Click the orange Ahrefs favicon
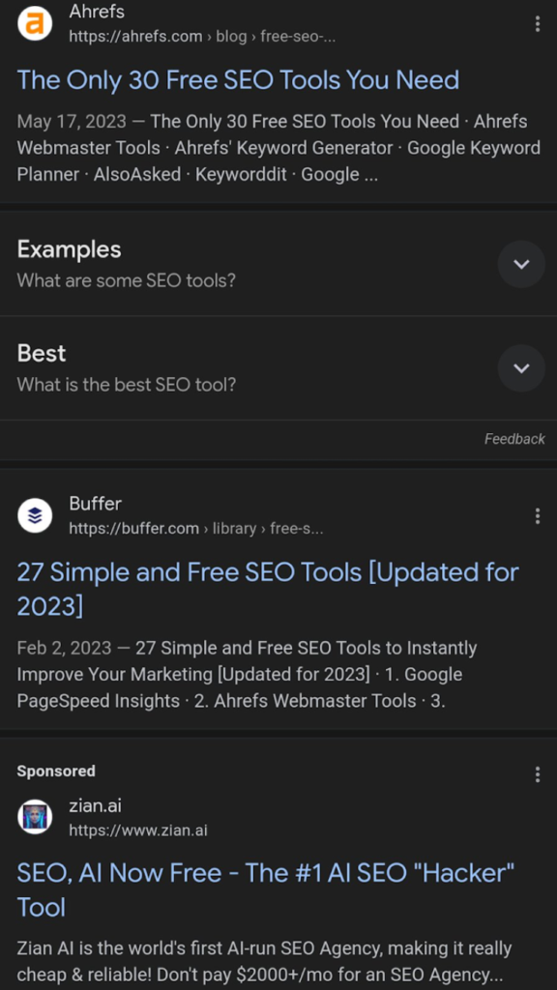This screenshot has width=557, height=990. coord(35,23)
